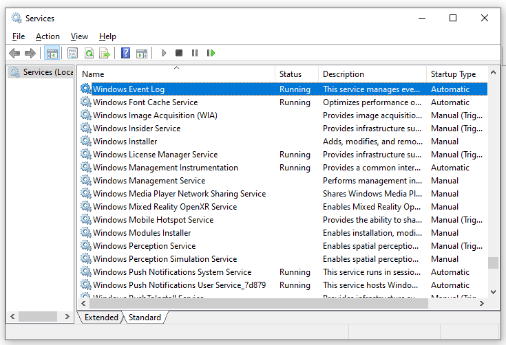Click gear icon beside Windows Installer
The width and height of the screenshot is (506, 345).
tap(86, 141)
